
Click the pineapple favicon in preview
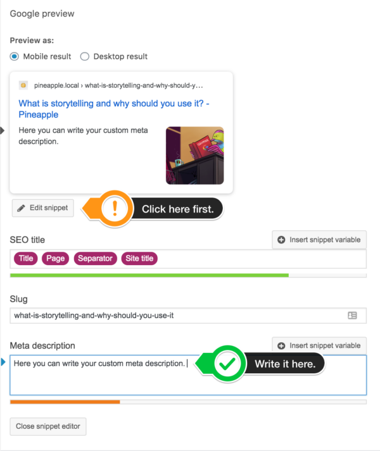click(23, 85)
